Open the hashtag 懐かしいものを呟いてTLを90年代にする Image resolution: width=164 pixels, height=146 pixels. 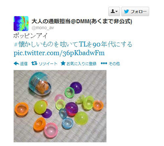click(x=73, y=44)
